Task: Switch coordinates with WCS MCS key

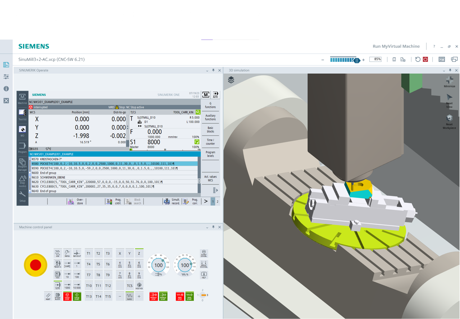Action: [x=139, y=286]
